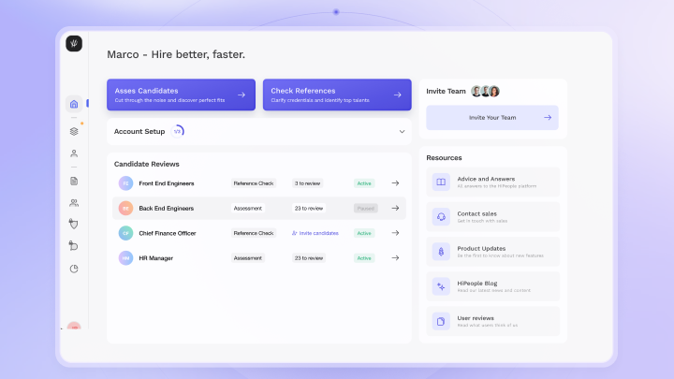The image size is (674, 379).
Task: Open Front End Engineers row arrow
Action: click(x=395, y=183)
